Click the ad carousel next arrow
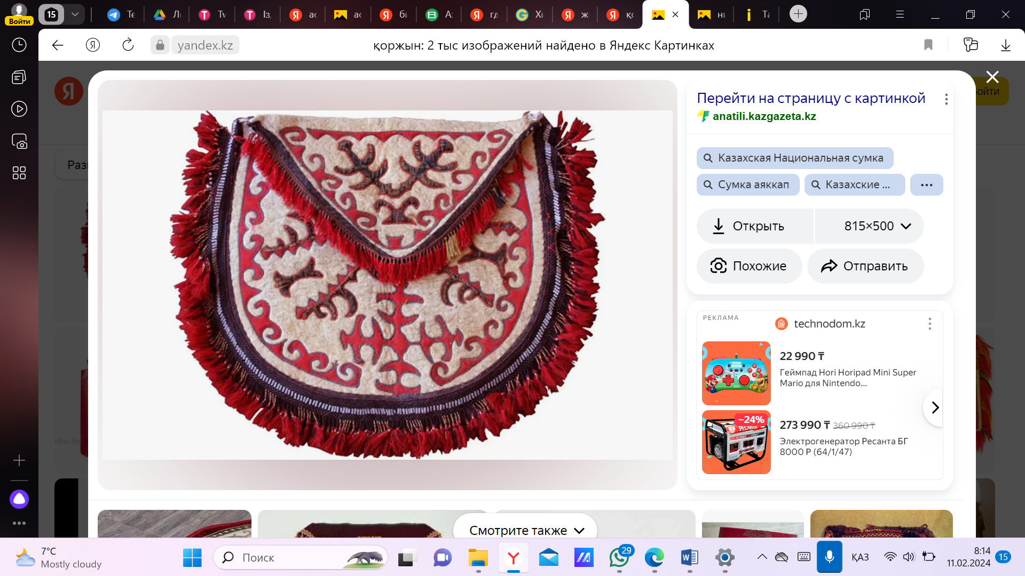Viewport: 1025px width, 576px height. (935, 408)
